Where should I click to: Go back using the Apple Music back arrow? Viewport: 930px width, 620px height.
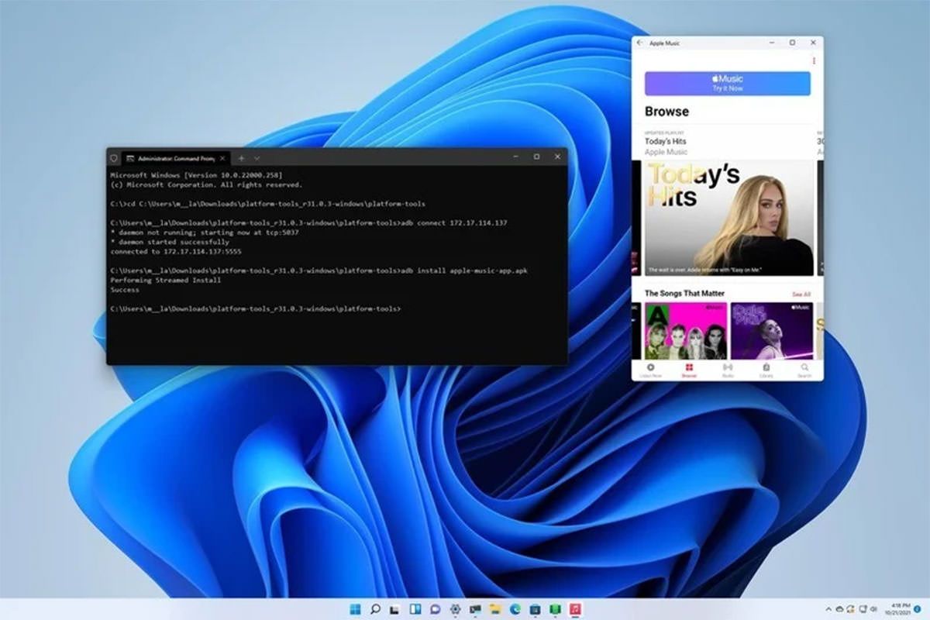[x=639, y=43]
